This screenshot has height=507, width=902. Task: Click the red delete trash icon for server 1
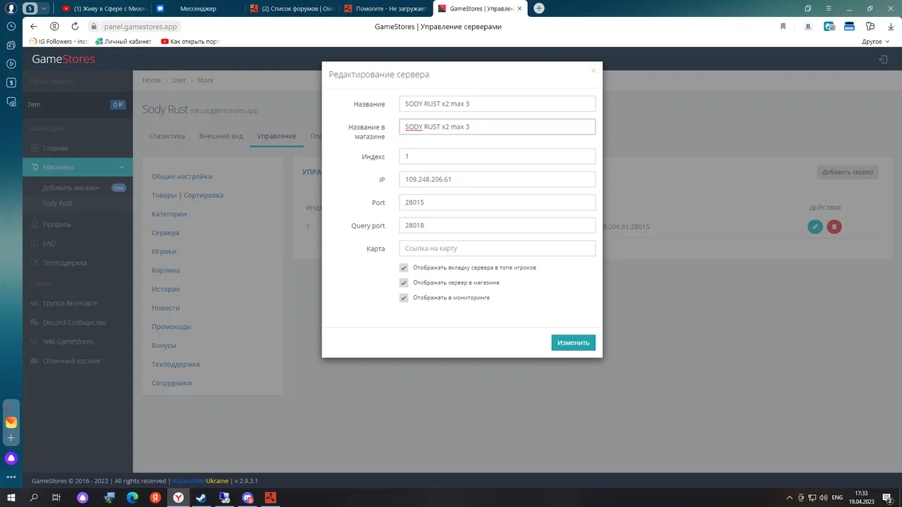tap(834, 227)
